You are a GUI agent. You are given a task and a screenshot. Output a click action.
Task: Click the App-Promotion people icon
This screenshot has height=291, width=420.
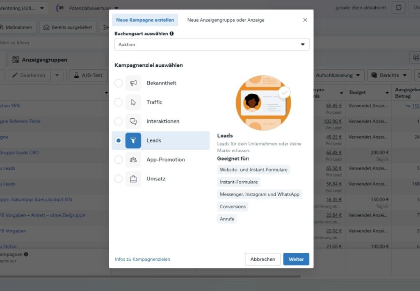(x=133, y=160)
